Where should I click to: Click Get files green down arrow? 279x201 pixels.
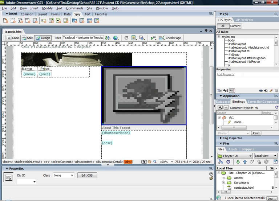point(238,162)
